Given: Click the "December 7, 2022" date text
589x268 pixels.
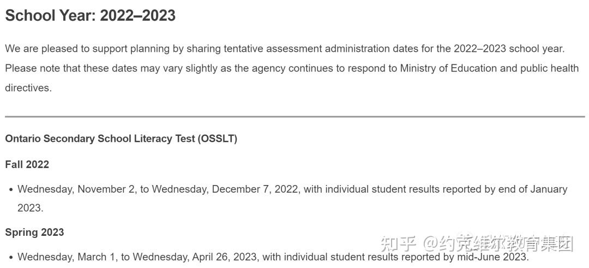Looking at the screenshot, I should (x=255, y=189).
